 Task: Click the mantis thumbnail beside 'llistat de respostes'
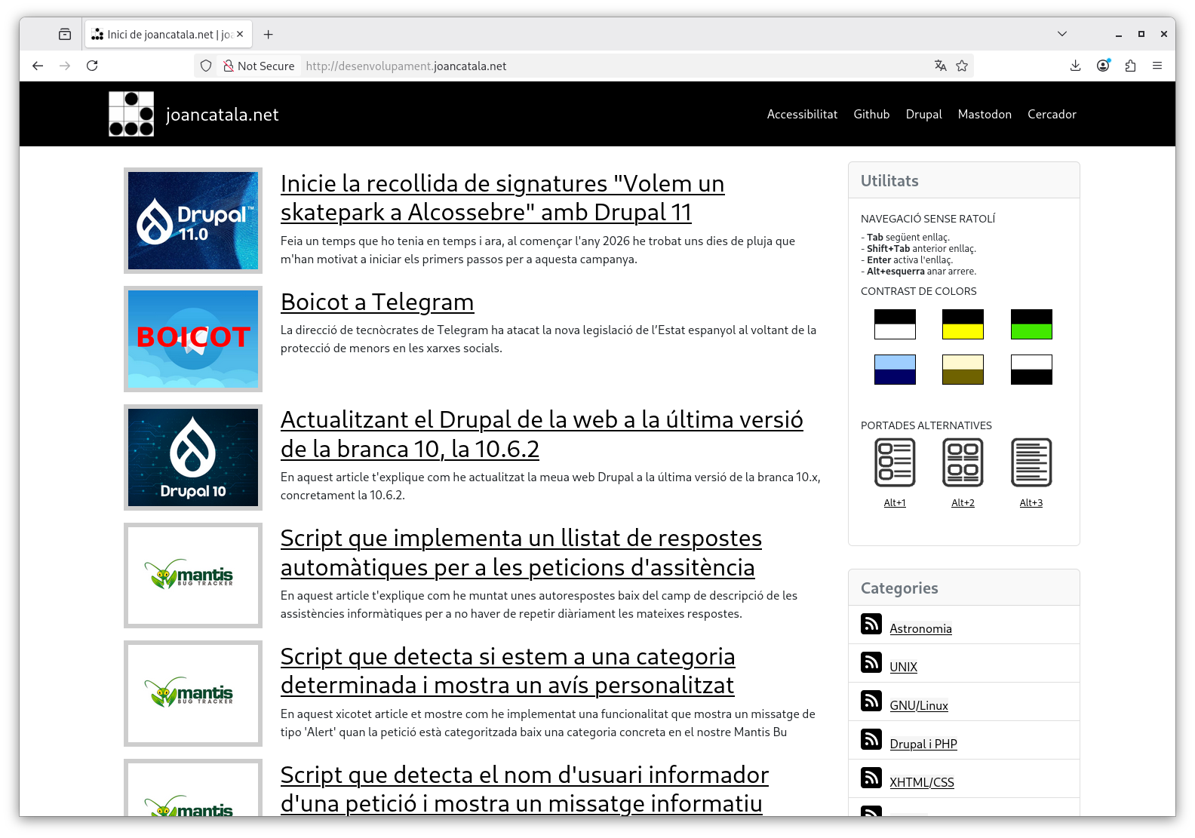[193, 576]
